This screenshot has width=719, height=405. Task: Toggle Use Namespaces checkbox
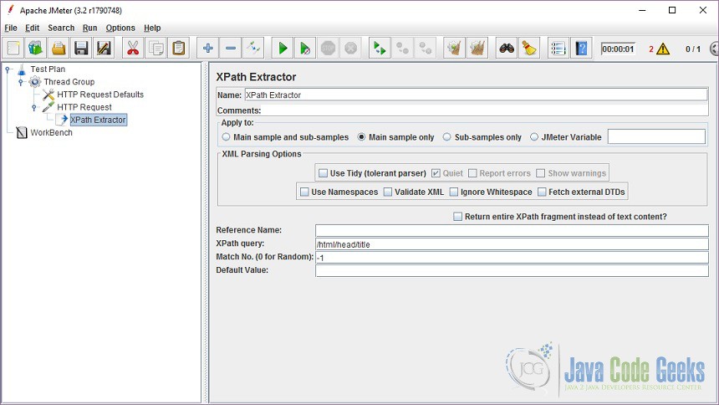[x=304, y=192]
